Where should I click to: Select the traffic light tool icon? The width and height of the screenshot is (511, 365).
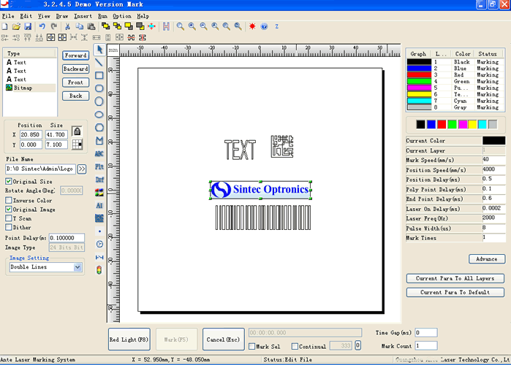click(x=99, y=270)
